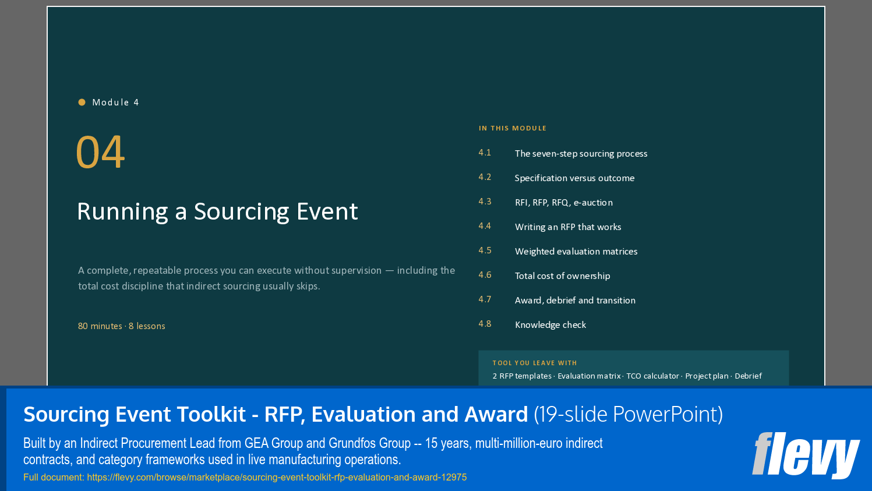This screenshot has width=872, height=491.
Task: Click the 'IN THIS MODULE' header
Action: [513, 128]
